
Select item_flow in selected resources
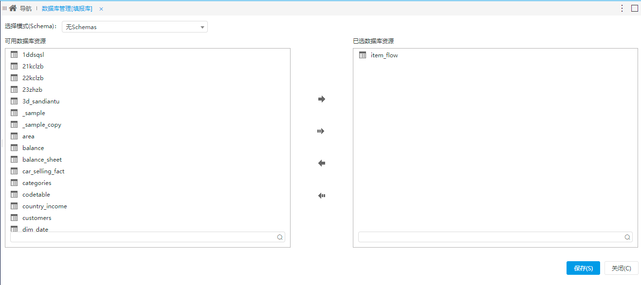click(385, 55)
